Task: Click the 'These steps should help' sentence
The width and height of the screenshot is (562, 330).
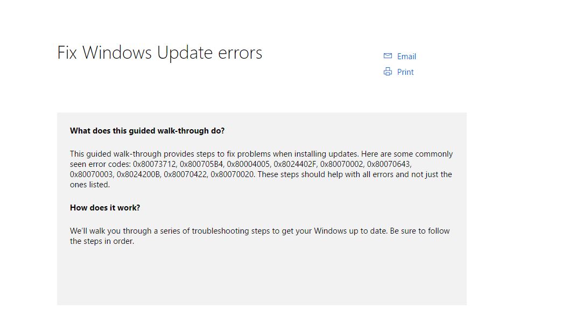Action: click(x=350, y=174)
